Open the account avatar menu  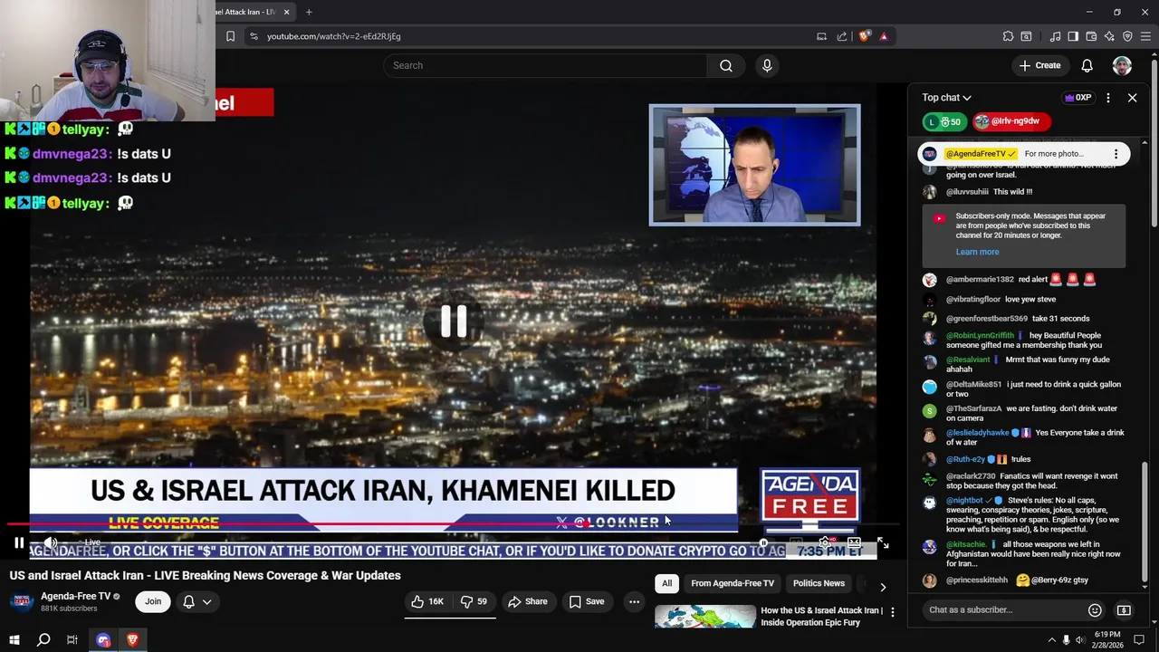tap(1122, 65)
